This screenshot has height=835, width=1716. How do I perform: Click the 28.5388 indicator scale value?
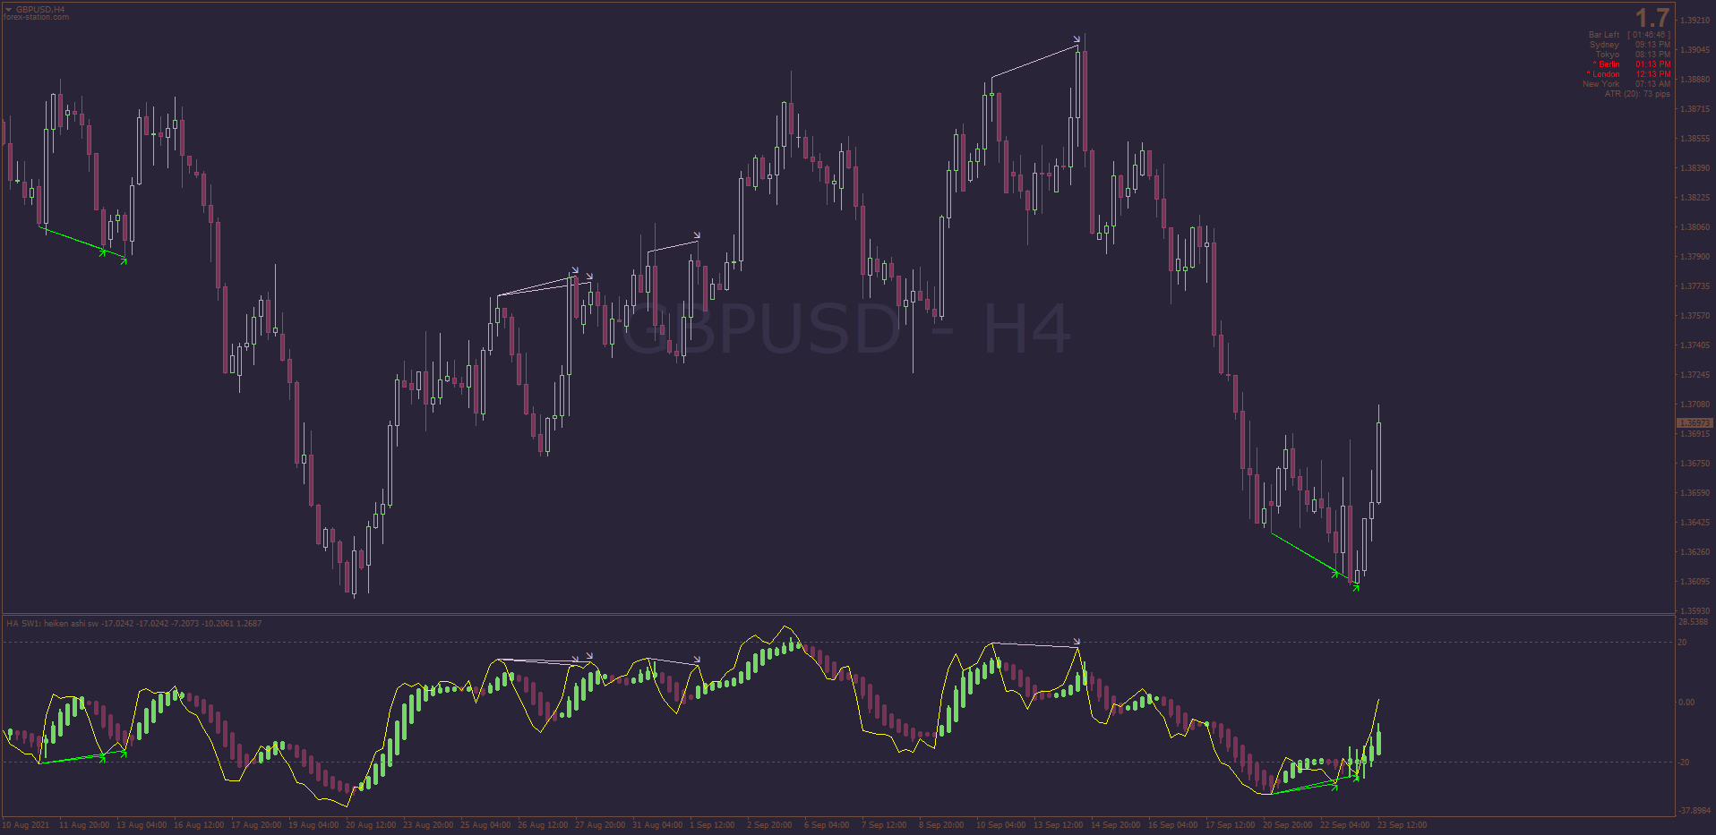(x=1693, y=622)
